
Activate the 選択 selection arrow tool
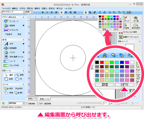tap(8, 75)
